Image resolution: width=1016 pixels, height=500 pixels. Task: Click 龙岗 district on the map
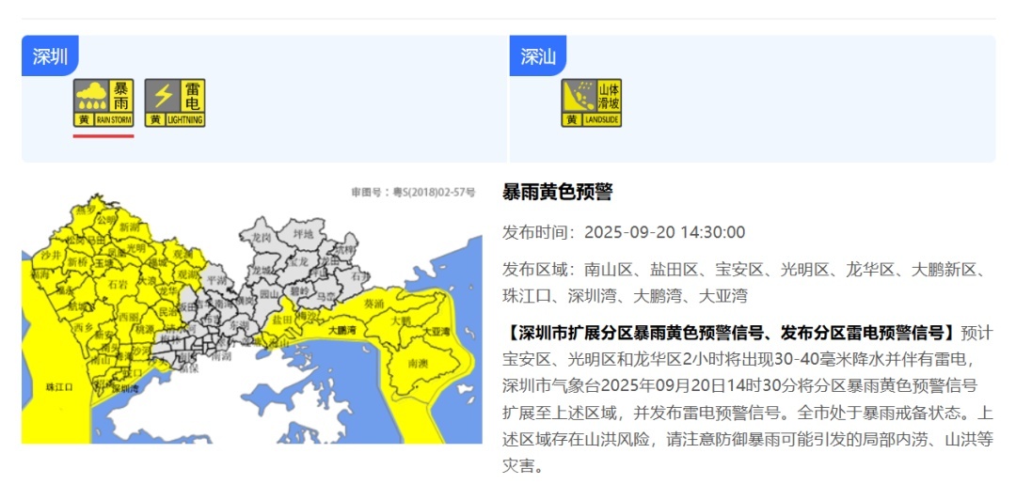(x=262, y=237)
